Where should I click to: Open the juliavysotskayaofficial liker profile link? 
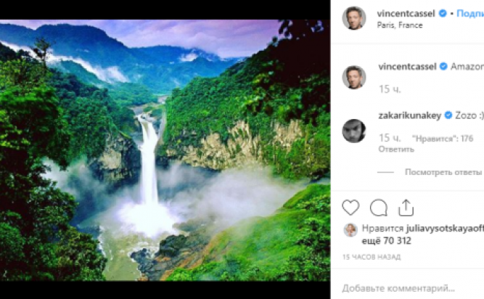click(x=443, y=229)
